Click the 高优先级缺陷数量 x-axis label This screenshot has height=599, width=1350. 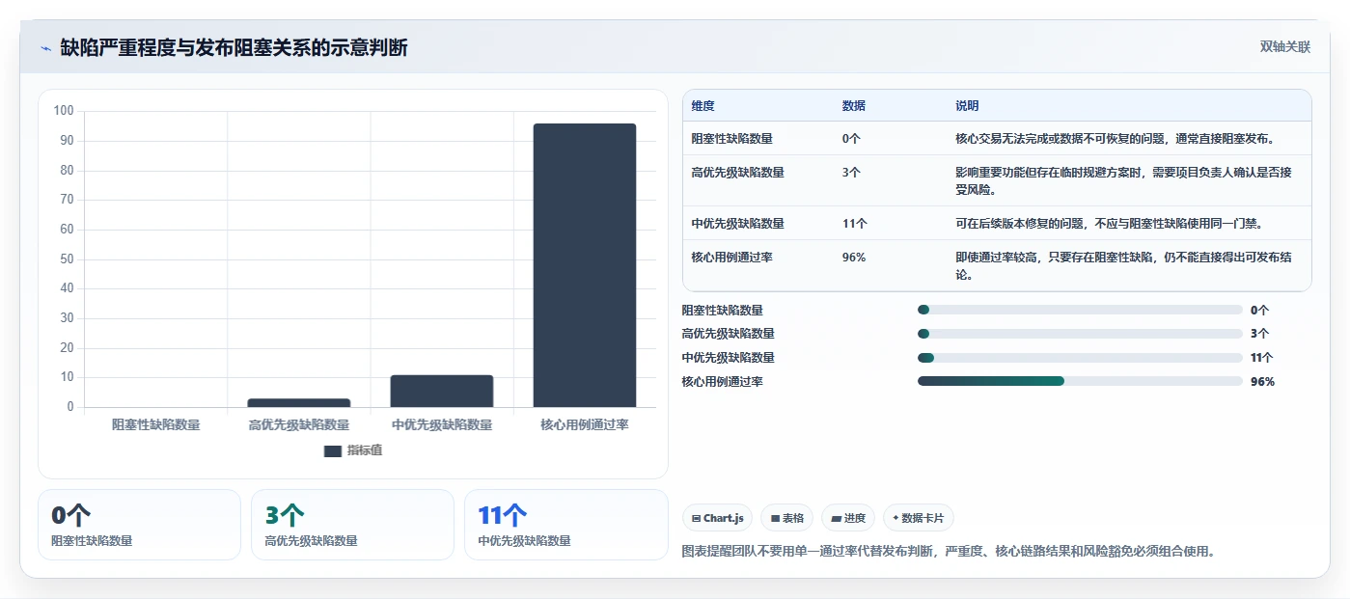click(299, 424)
